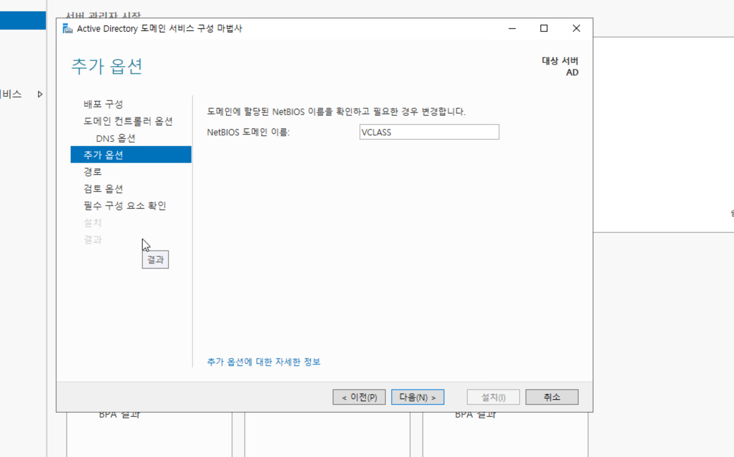Go to 필수 구성 요소 확인 step
Screen dimensions: 734x457
click(125, 206)
